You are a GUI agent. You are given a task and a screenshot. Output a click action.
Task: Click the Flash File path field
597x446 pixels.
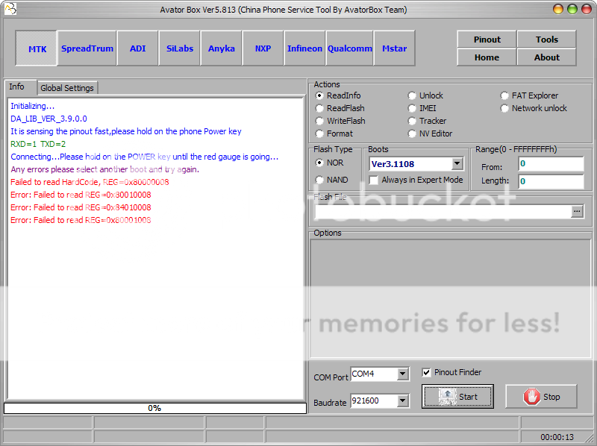[x=443, y=212]
